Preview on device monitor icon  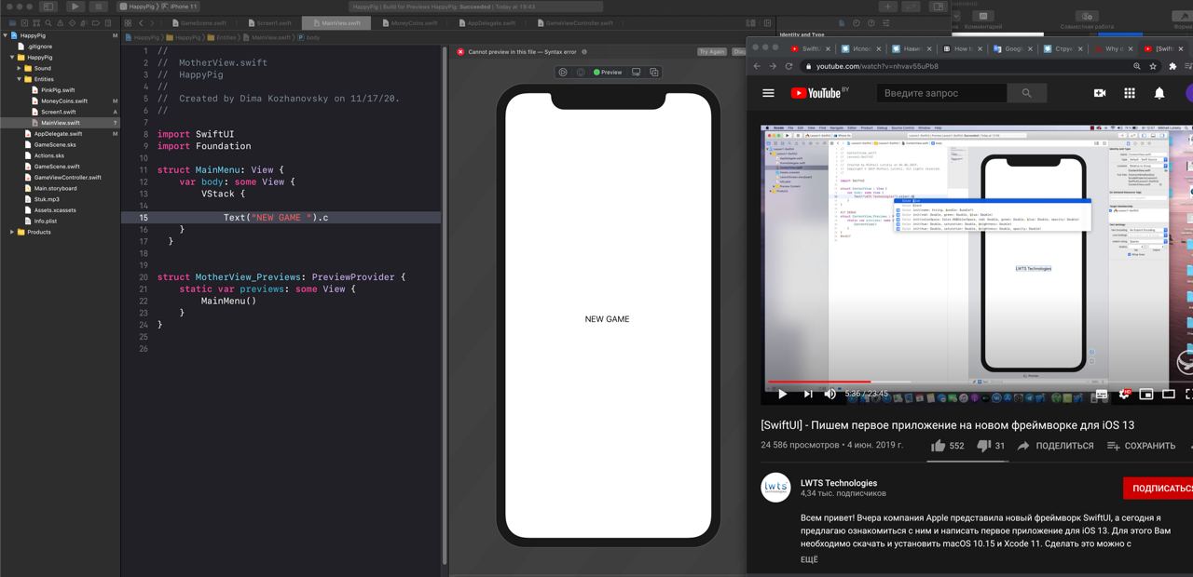tap(636, 72)
